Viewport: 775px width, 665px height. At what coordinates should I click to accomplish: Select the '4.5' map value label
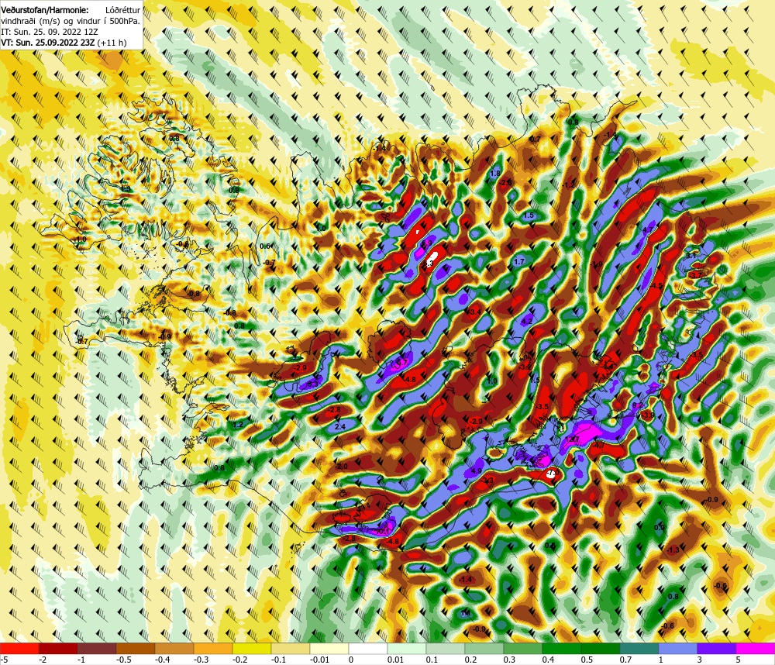point(657,286)
